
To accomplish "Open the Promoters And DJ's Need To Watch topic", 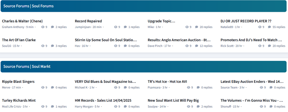I will tap(251, 40).
